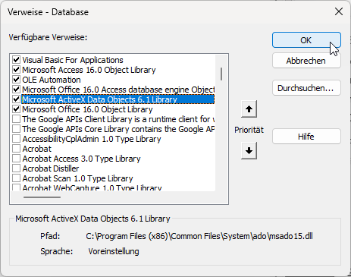Click the priority up arrow button
The image size is (351, 277).
click(x=249, y=109)
